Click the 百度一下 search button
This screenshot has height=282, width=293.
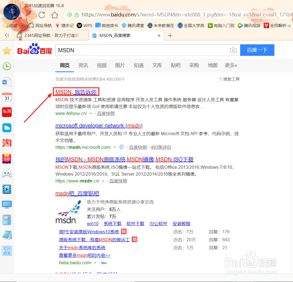(x=257, y=50)
